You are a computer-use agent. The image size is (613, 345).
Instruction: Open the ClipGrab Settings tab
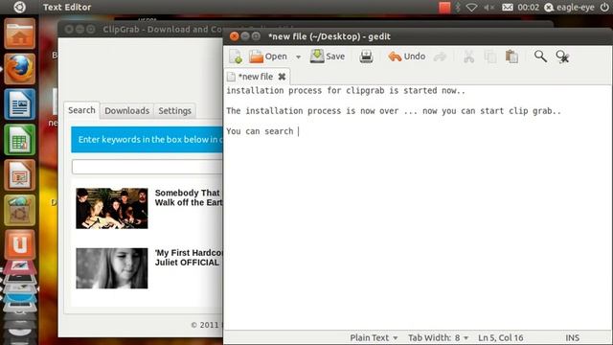[x=174, y=111]
